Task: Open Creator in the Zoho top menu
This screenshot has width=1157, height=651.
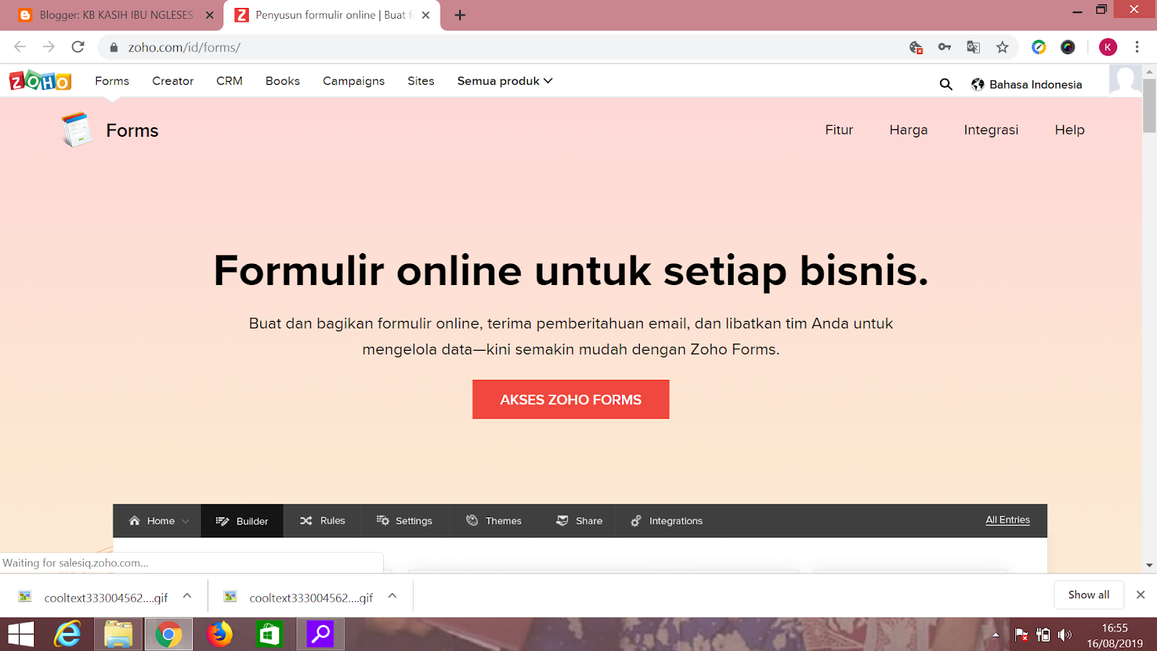Action: pyautogui.click(x=173, y=81)
